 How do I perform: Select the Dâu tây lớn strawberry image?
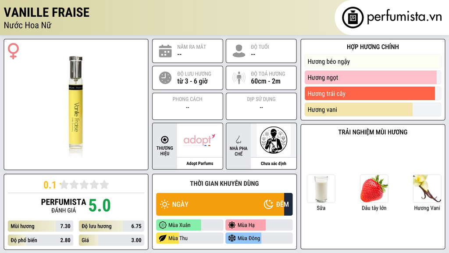pyautogui.click(x=374, y=189)
